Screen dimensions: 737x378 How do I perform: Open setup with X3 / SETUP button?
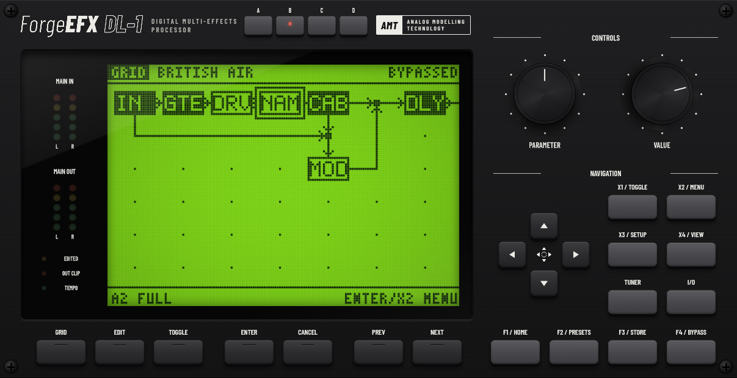tap(633, 255)
